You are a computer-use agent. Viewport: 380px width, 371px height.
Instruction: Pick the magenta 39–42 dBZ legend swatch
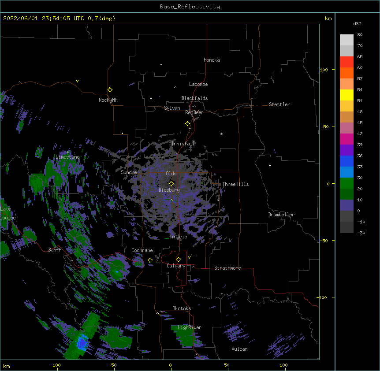click(346, 139)
